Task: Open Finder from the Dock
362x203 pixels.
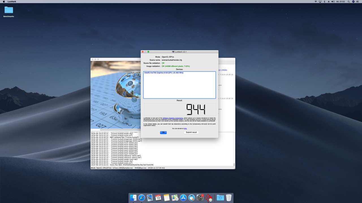Action: pyautogui.click(x=133, y=198)
